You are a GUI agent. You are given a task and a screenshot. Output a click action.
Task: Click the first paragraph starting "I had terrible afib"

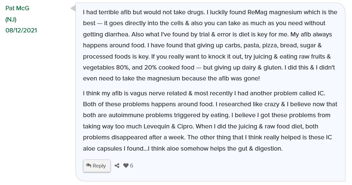coord(210,45)
